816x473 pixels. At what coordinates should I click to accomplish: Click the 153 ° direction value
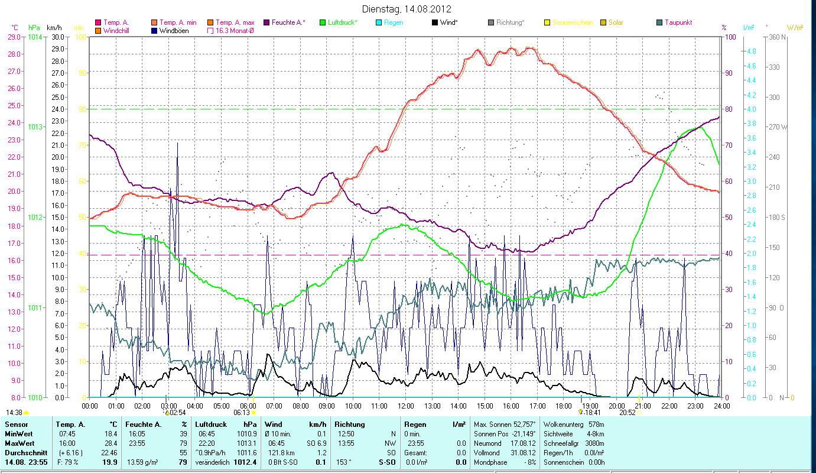[x=344, y=462]
